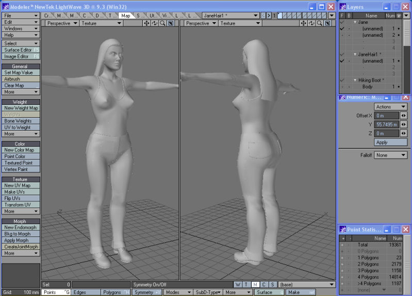Click the move/pan icon in left viewport

click(146, 23)
